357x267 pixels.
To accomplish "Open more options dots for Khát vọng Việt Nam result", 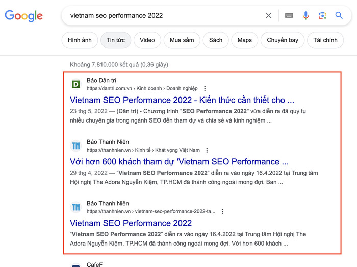I will pos(207,150).
